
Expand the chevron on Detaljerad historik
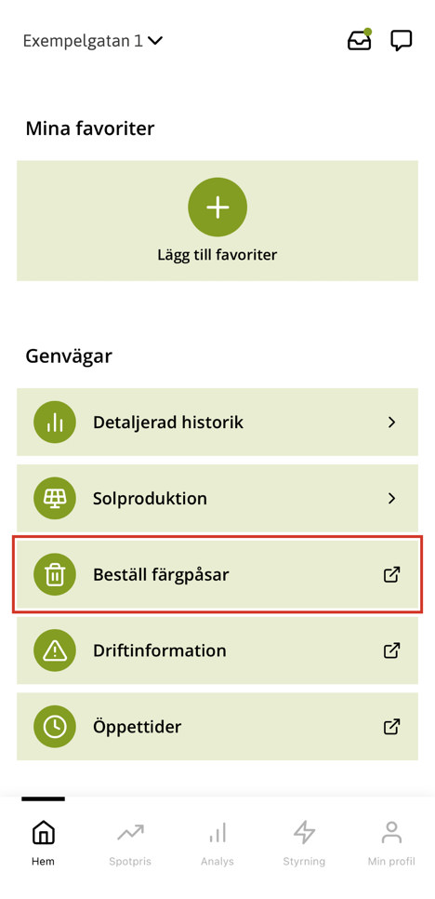391,422
